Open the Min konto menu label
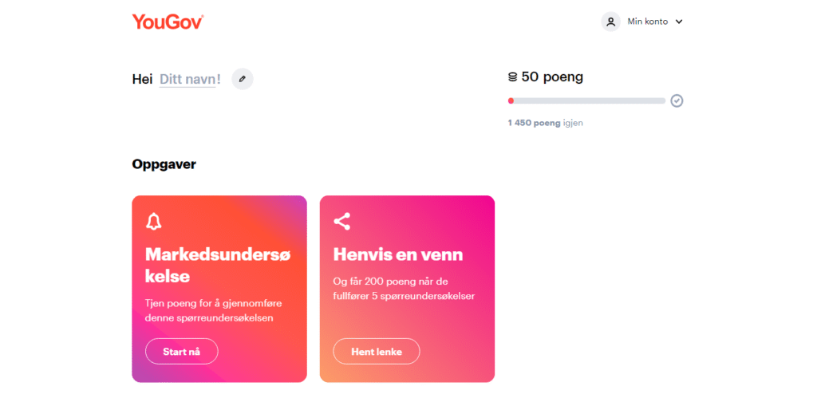The image size is (817, 394). tap(648, 22)
